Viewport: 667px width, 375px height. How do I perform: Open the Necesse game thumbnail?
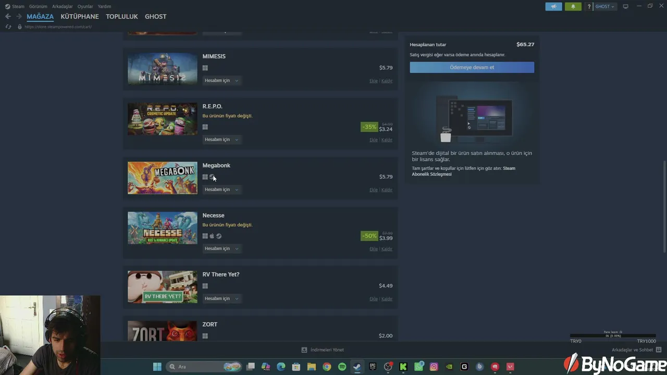point(163,228)
